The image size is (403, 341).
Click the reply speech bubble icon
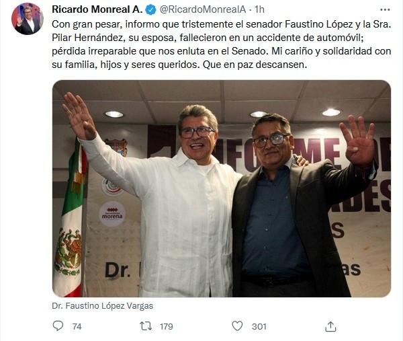(58, 326)
